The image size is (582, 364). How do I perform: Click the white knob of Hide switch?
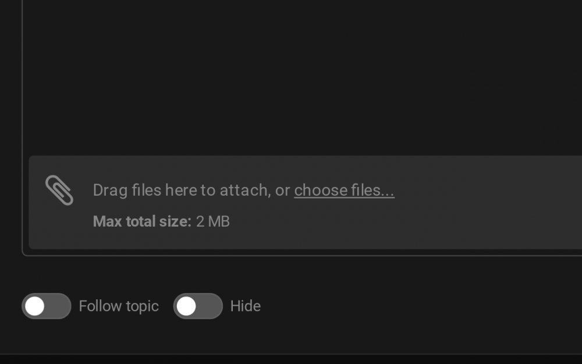click(186, 306)
